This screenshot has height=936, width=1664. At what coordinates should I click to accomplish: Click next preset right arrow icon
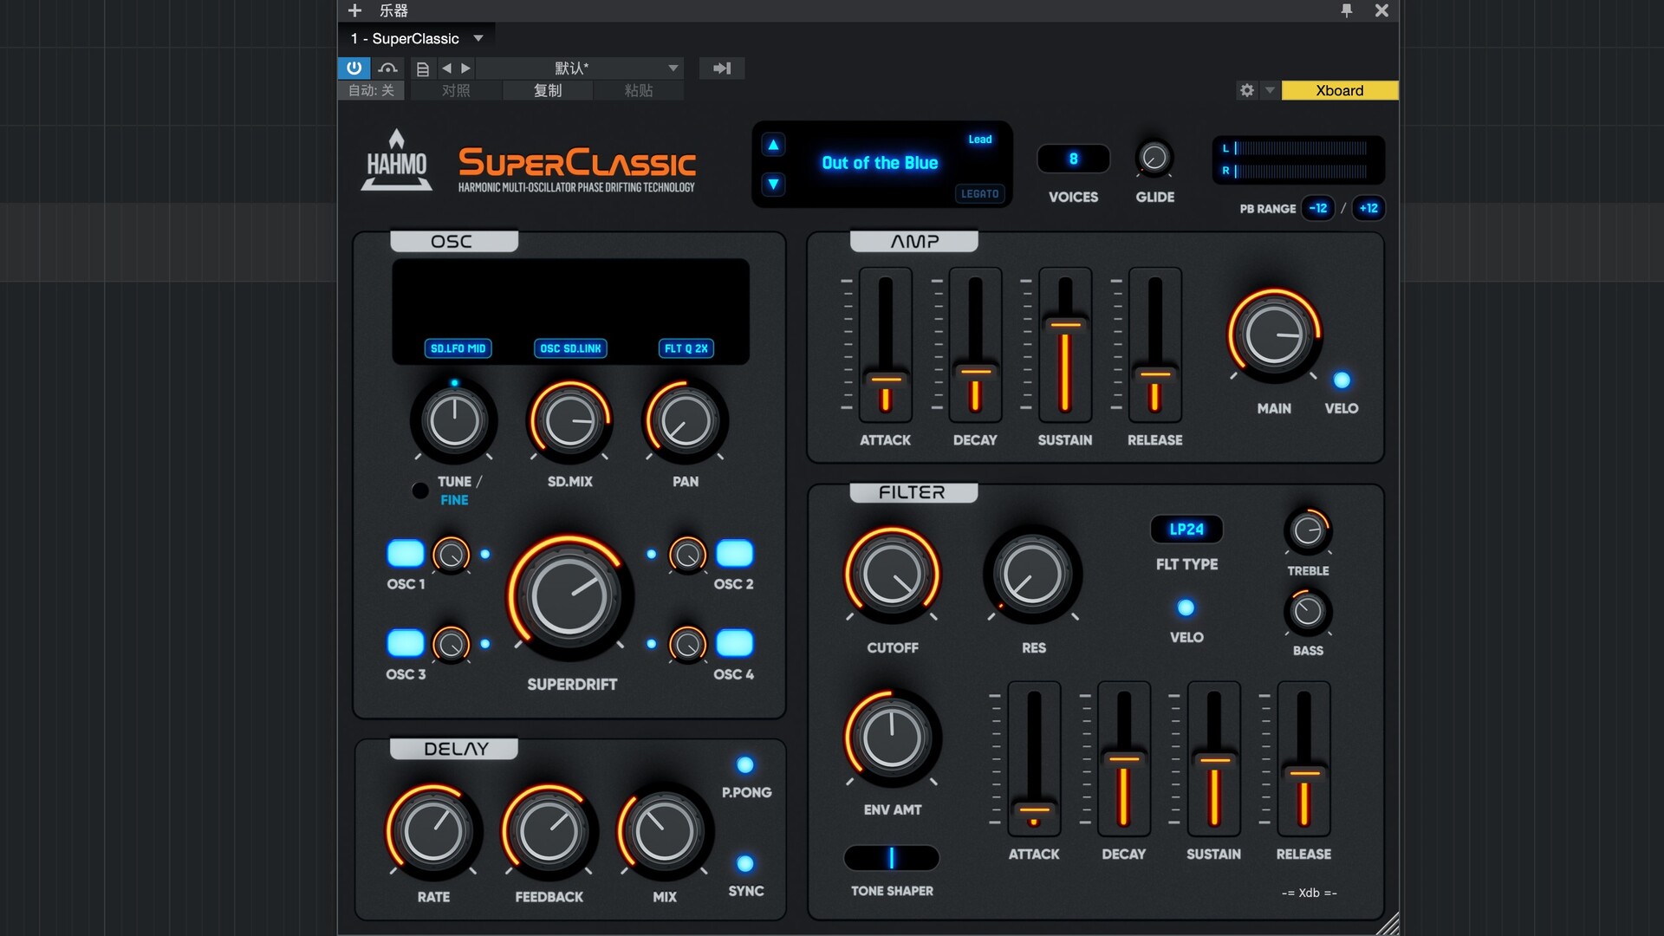[466, 68]
